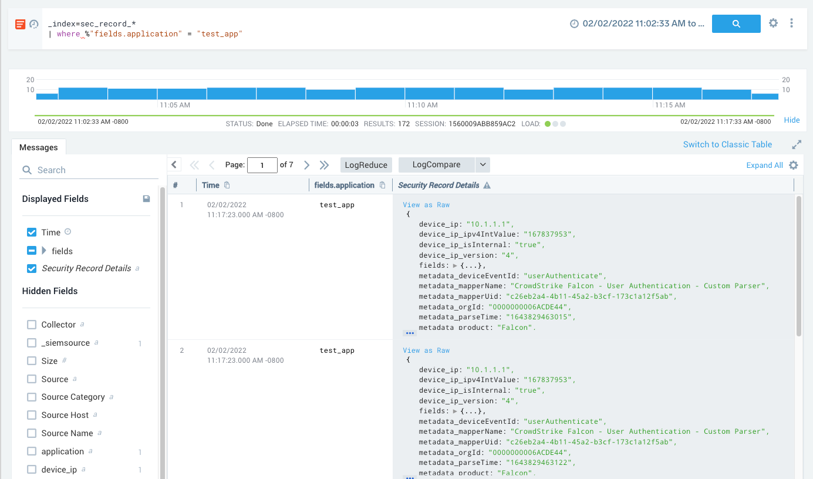Click the LogReduce button
The height and width of the screenshot is (479, 813).
(366, 165)
